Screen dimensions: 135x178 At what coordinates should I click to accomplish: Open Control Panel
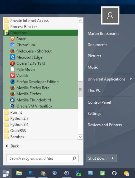99,102
